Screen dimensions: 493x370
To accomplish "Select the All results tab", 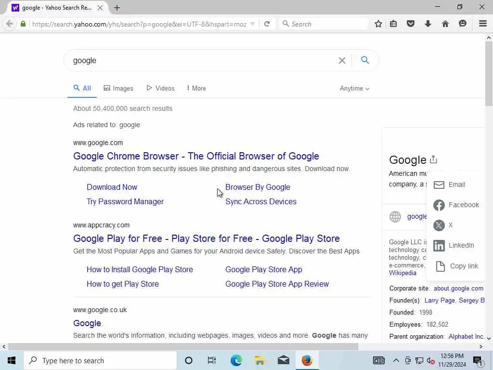I will pyautogui.click(x=82, y=89).
